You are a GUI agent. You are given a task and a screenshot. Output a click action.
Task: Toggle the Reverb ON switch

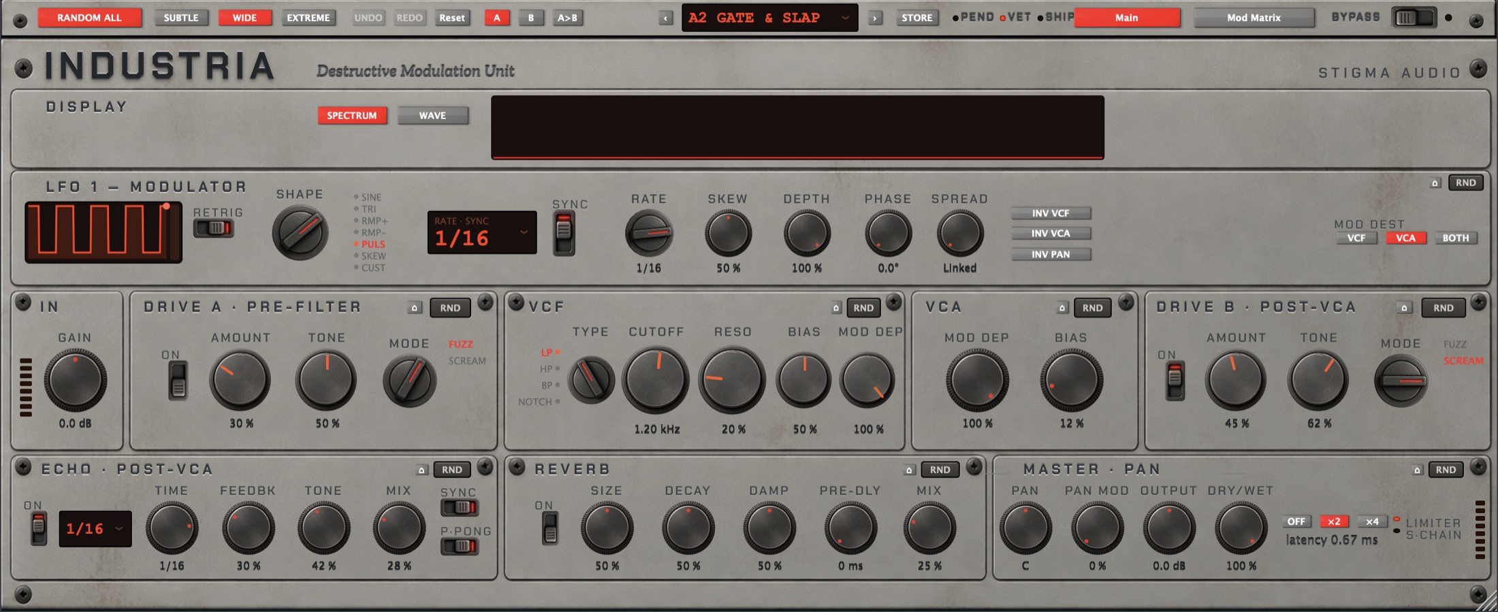click(550, 529)
